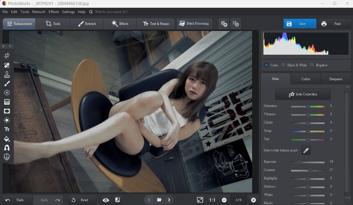The width and height of the screenshot is (353, 205).
Task: Select the Negative radio button
Action: [x=312, y=65]
